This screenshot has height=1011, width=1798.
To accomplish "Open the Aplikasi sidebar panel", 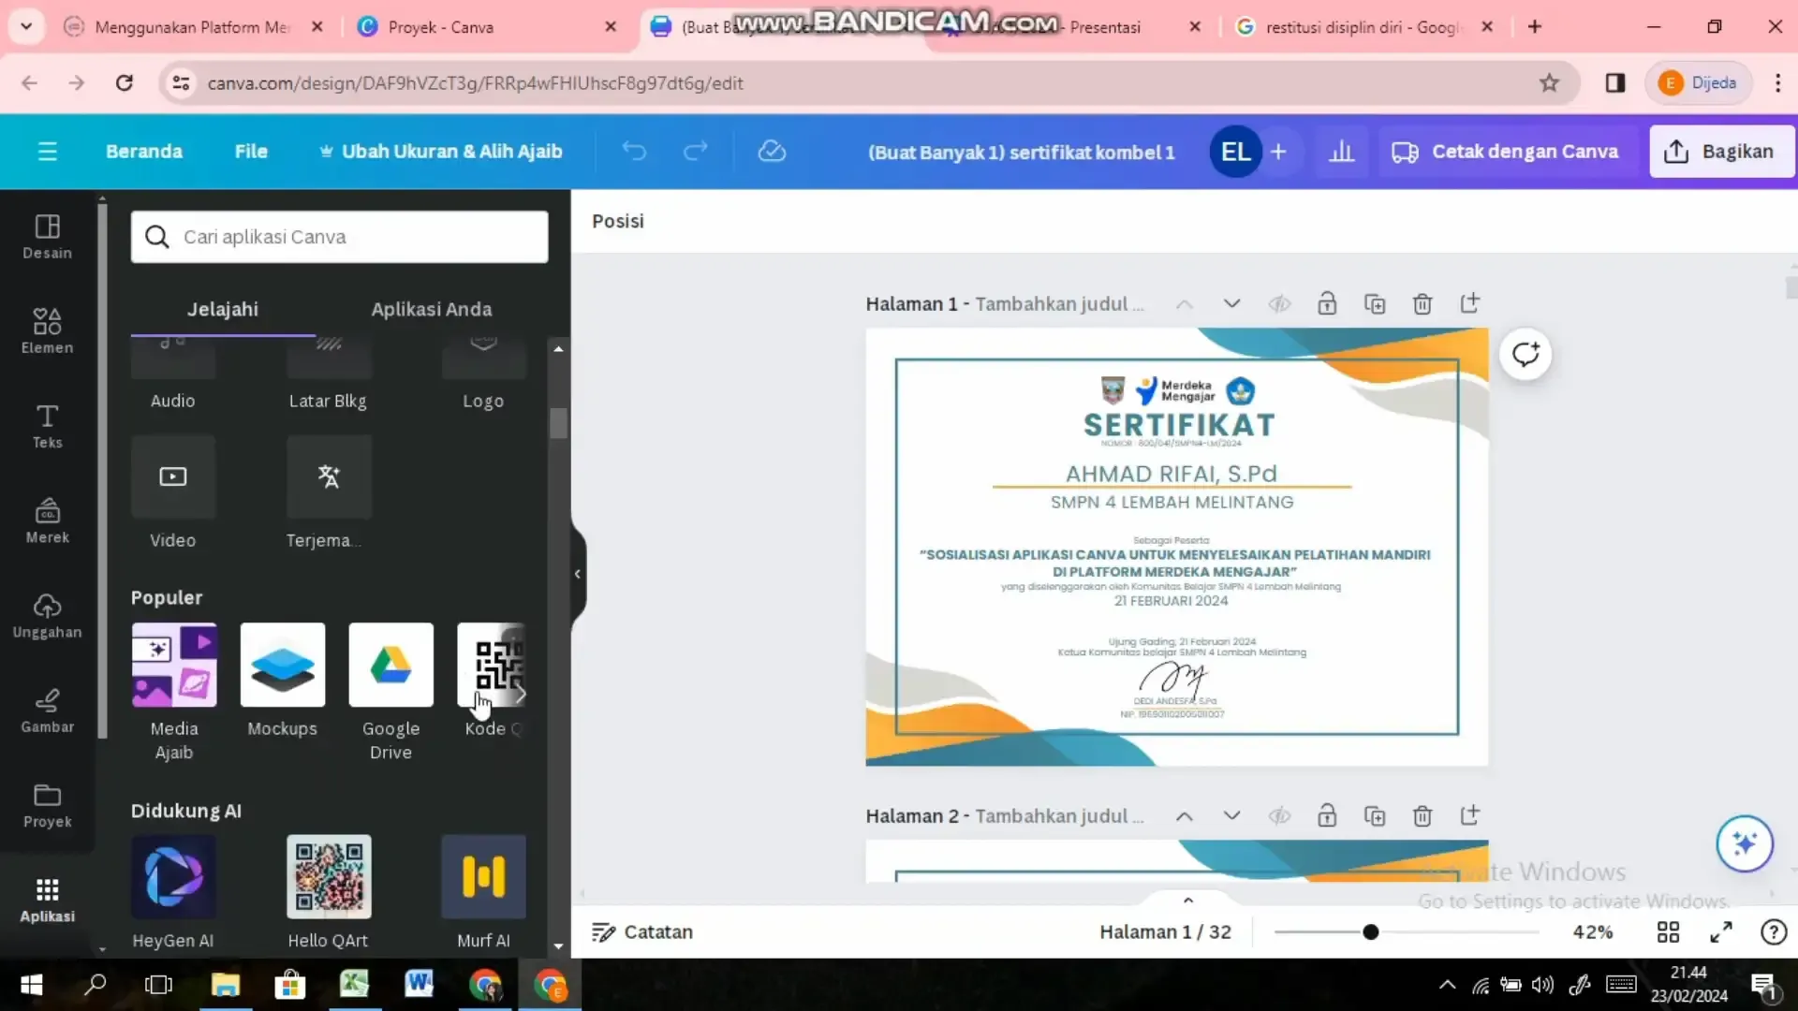I will (x=47, y=900).
